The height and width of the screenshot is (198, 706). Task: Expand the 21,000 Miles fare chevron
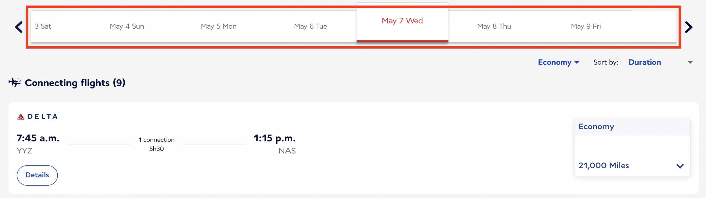(680, 166)
